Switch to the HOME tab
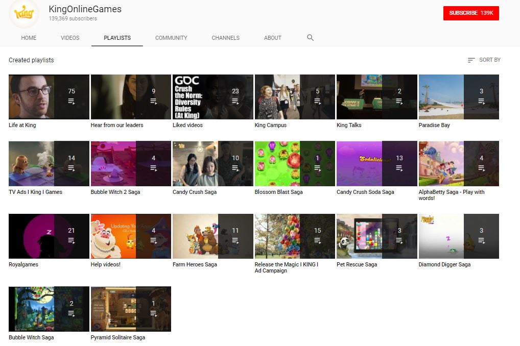Viewport: 520px width, 346px height. (29, 38)
